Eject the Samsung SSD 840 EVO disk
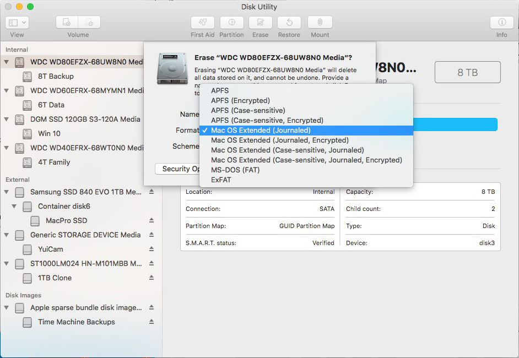This screenshot has height=358, width=519. (152, 192)
